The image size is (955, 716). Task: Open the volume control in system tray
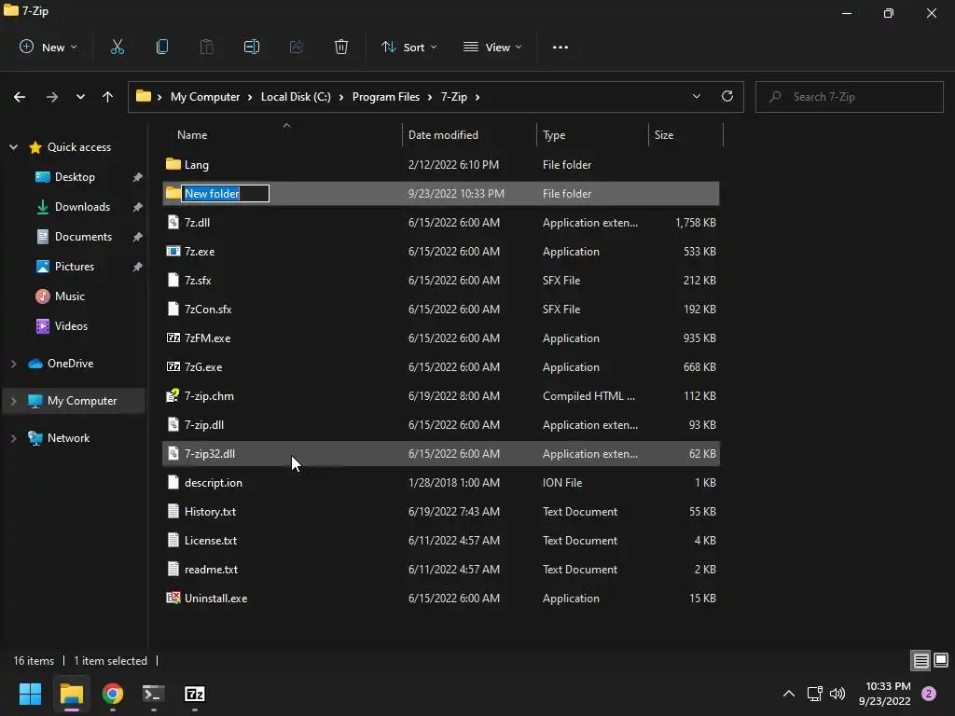(837, 694)
